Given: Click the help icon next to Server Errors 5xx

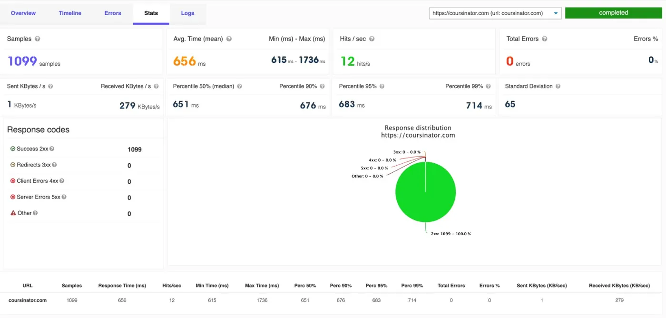Looking at the screenshot, I should pyautogui.click(x=64, y=197).
